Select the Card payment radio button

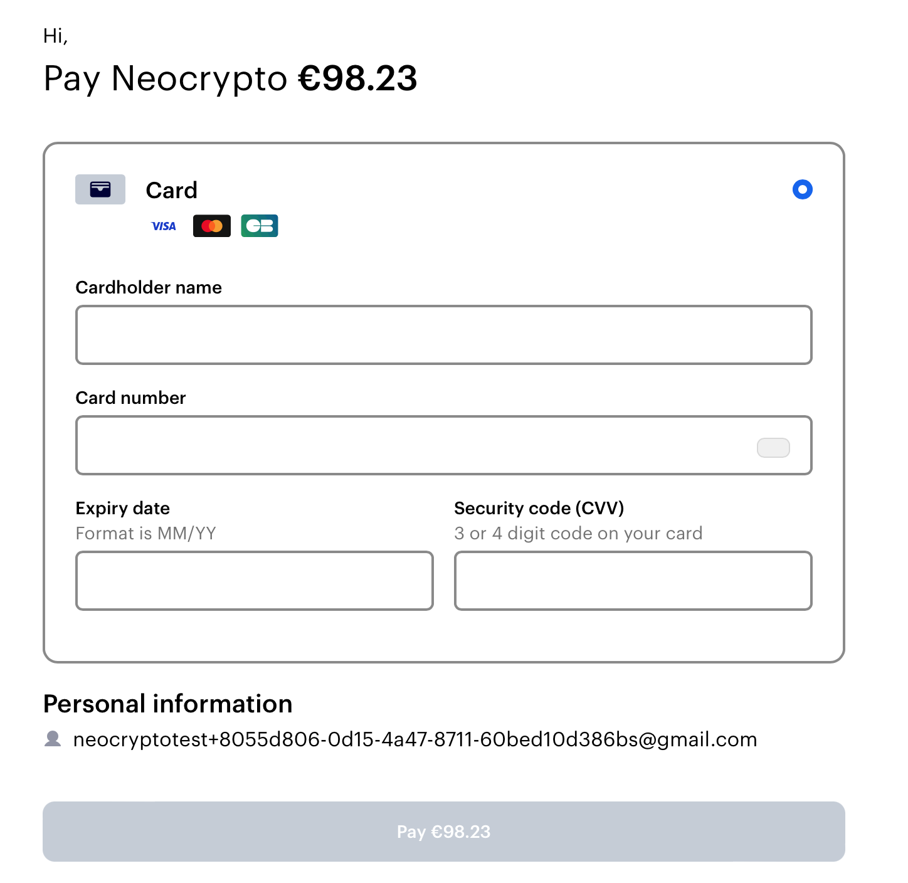(x=802, y=189)
